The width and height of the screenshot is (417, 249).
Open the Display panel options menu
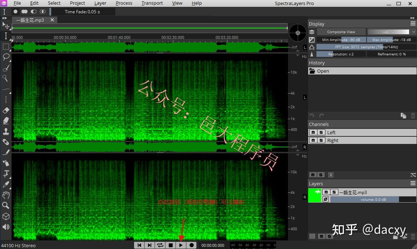[413, 24]
